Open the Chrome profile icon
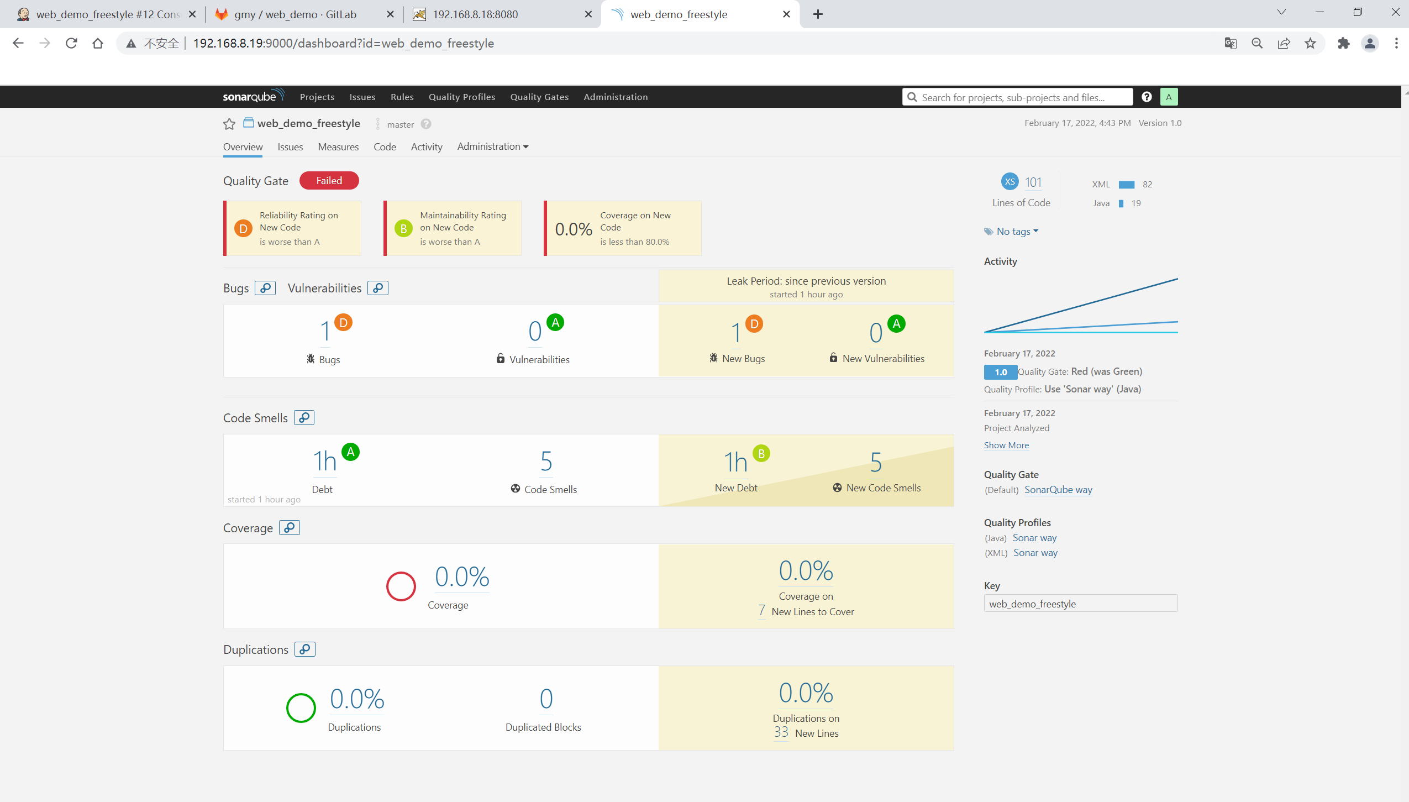1409x802 pixels. tap(1370, 43)
